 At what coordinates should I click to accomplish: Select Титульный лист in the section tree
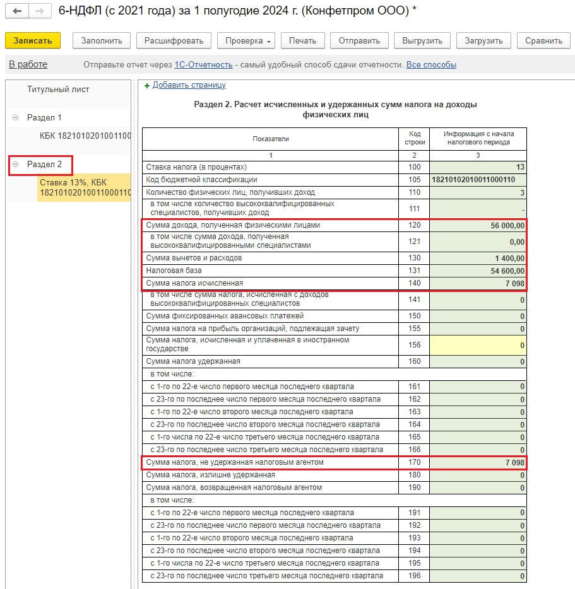58,90
